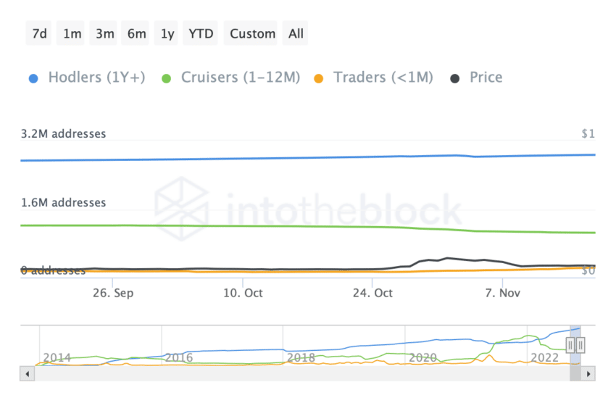
Task: Choose the 3m time range
Action: click(x=104, y=33)
